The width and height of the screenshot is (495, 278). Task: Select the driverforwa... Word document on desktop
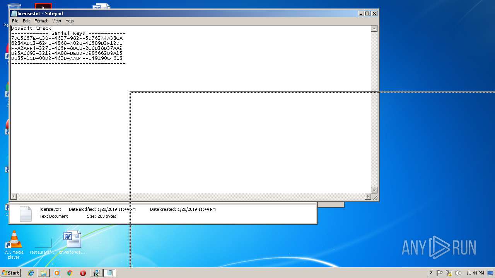[72, 242]
